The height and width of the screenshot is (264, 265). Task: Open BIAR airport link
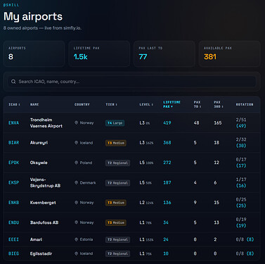[x=13, y=143]
